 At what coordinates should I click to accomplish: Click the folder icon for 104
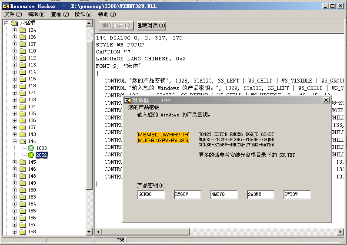point(23,30)
